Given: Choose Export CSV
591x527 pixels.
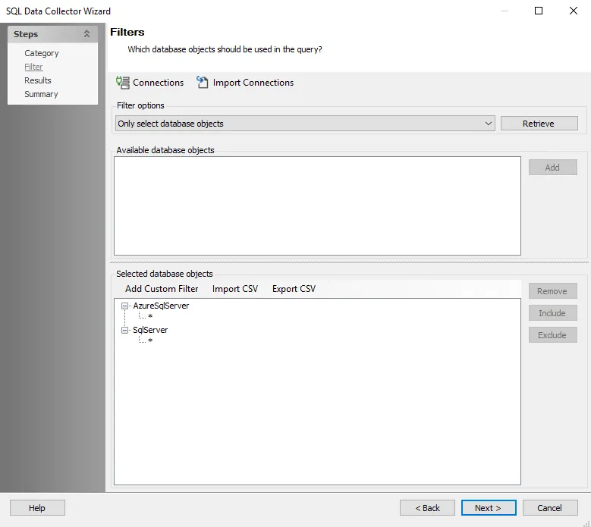Looking at the screenshot, I should (294, 289).
